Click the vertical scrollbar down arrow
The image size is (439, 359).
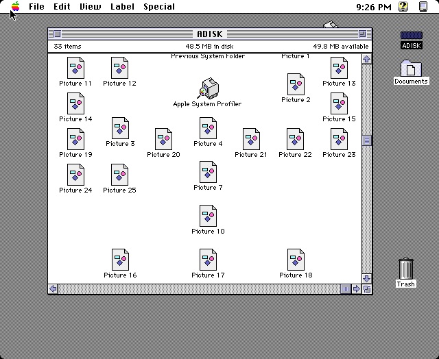point(367,278)
